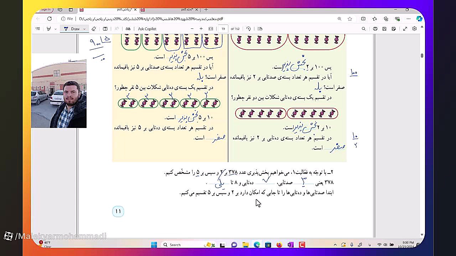The image size is (456, 256).
Task: Open Microsoft Edge from taskbar
Action: pyautogui.click(x=257, y=245)
